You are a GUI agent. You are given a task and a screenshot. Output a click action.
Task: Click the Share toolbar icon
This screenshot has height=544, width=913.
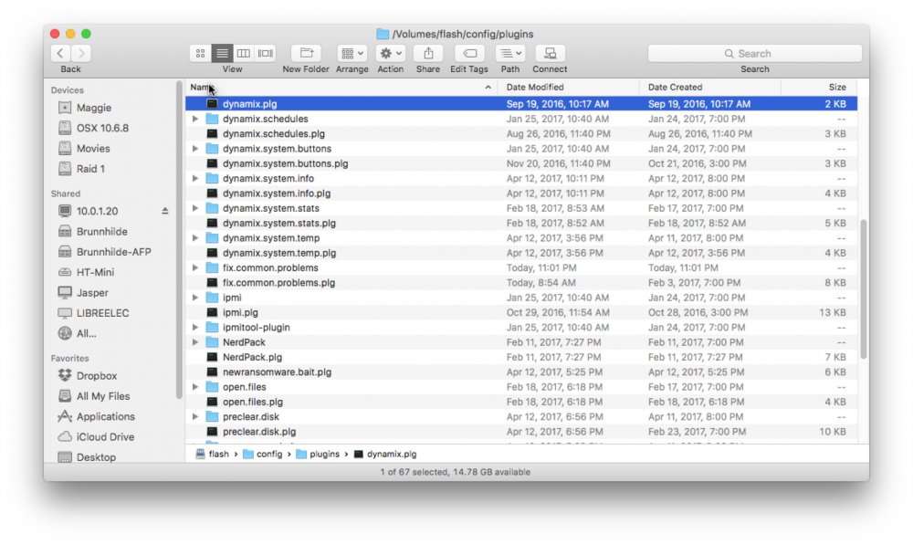coord(428,54)
